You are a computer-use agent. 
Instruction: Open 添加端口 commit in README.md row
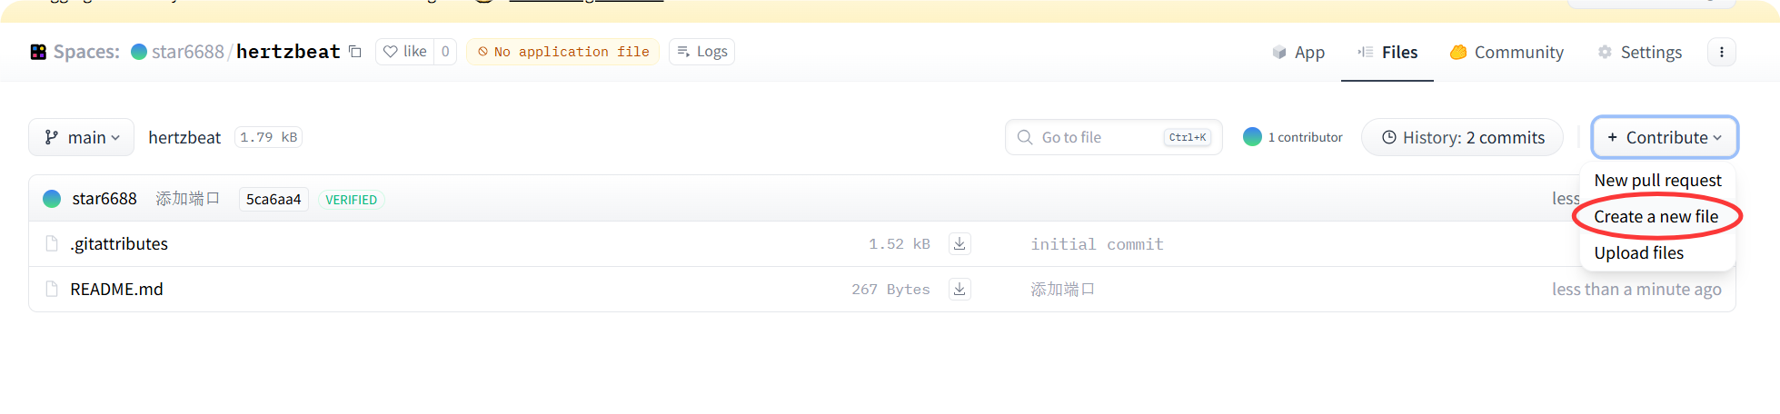[x=1063, y=290]
